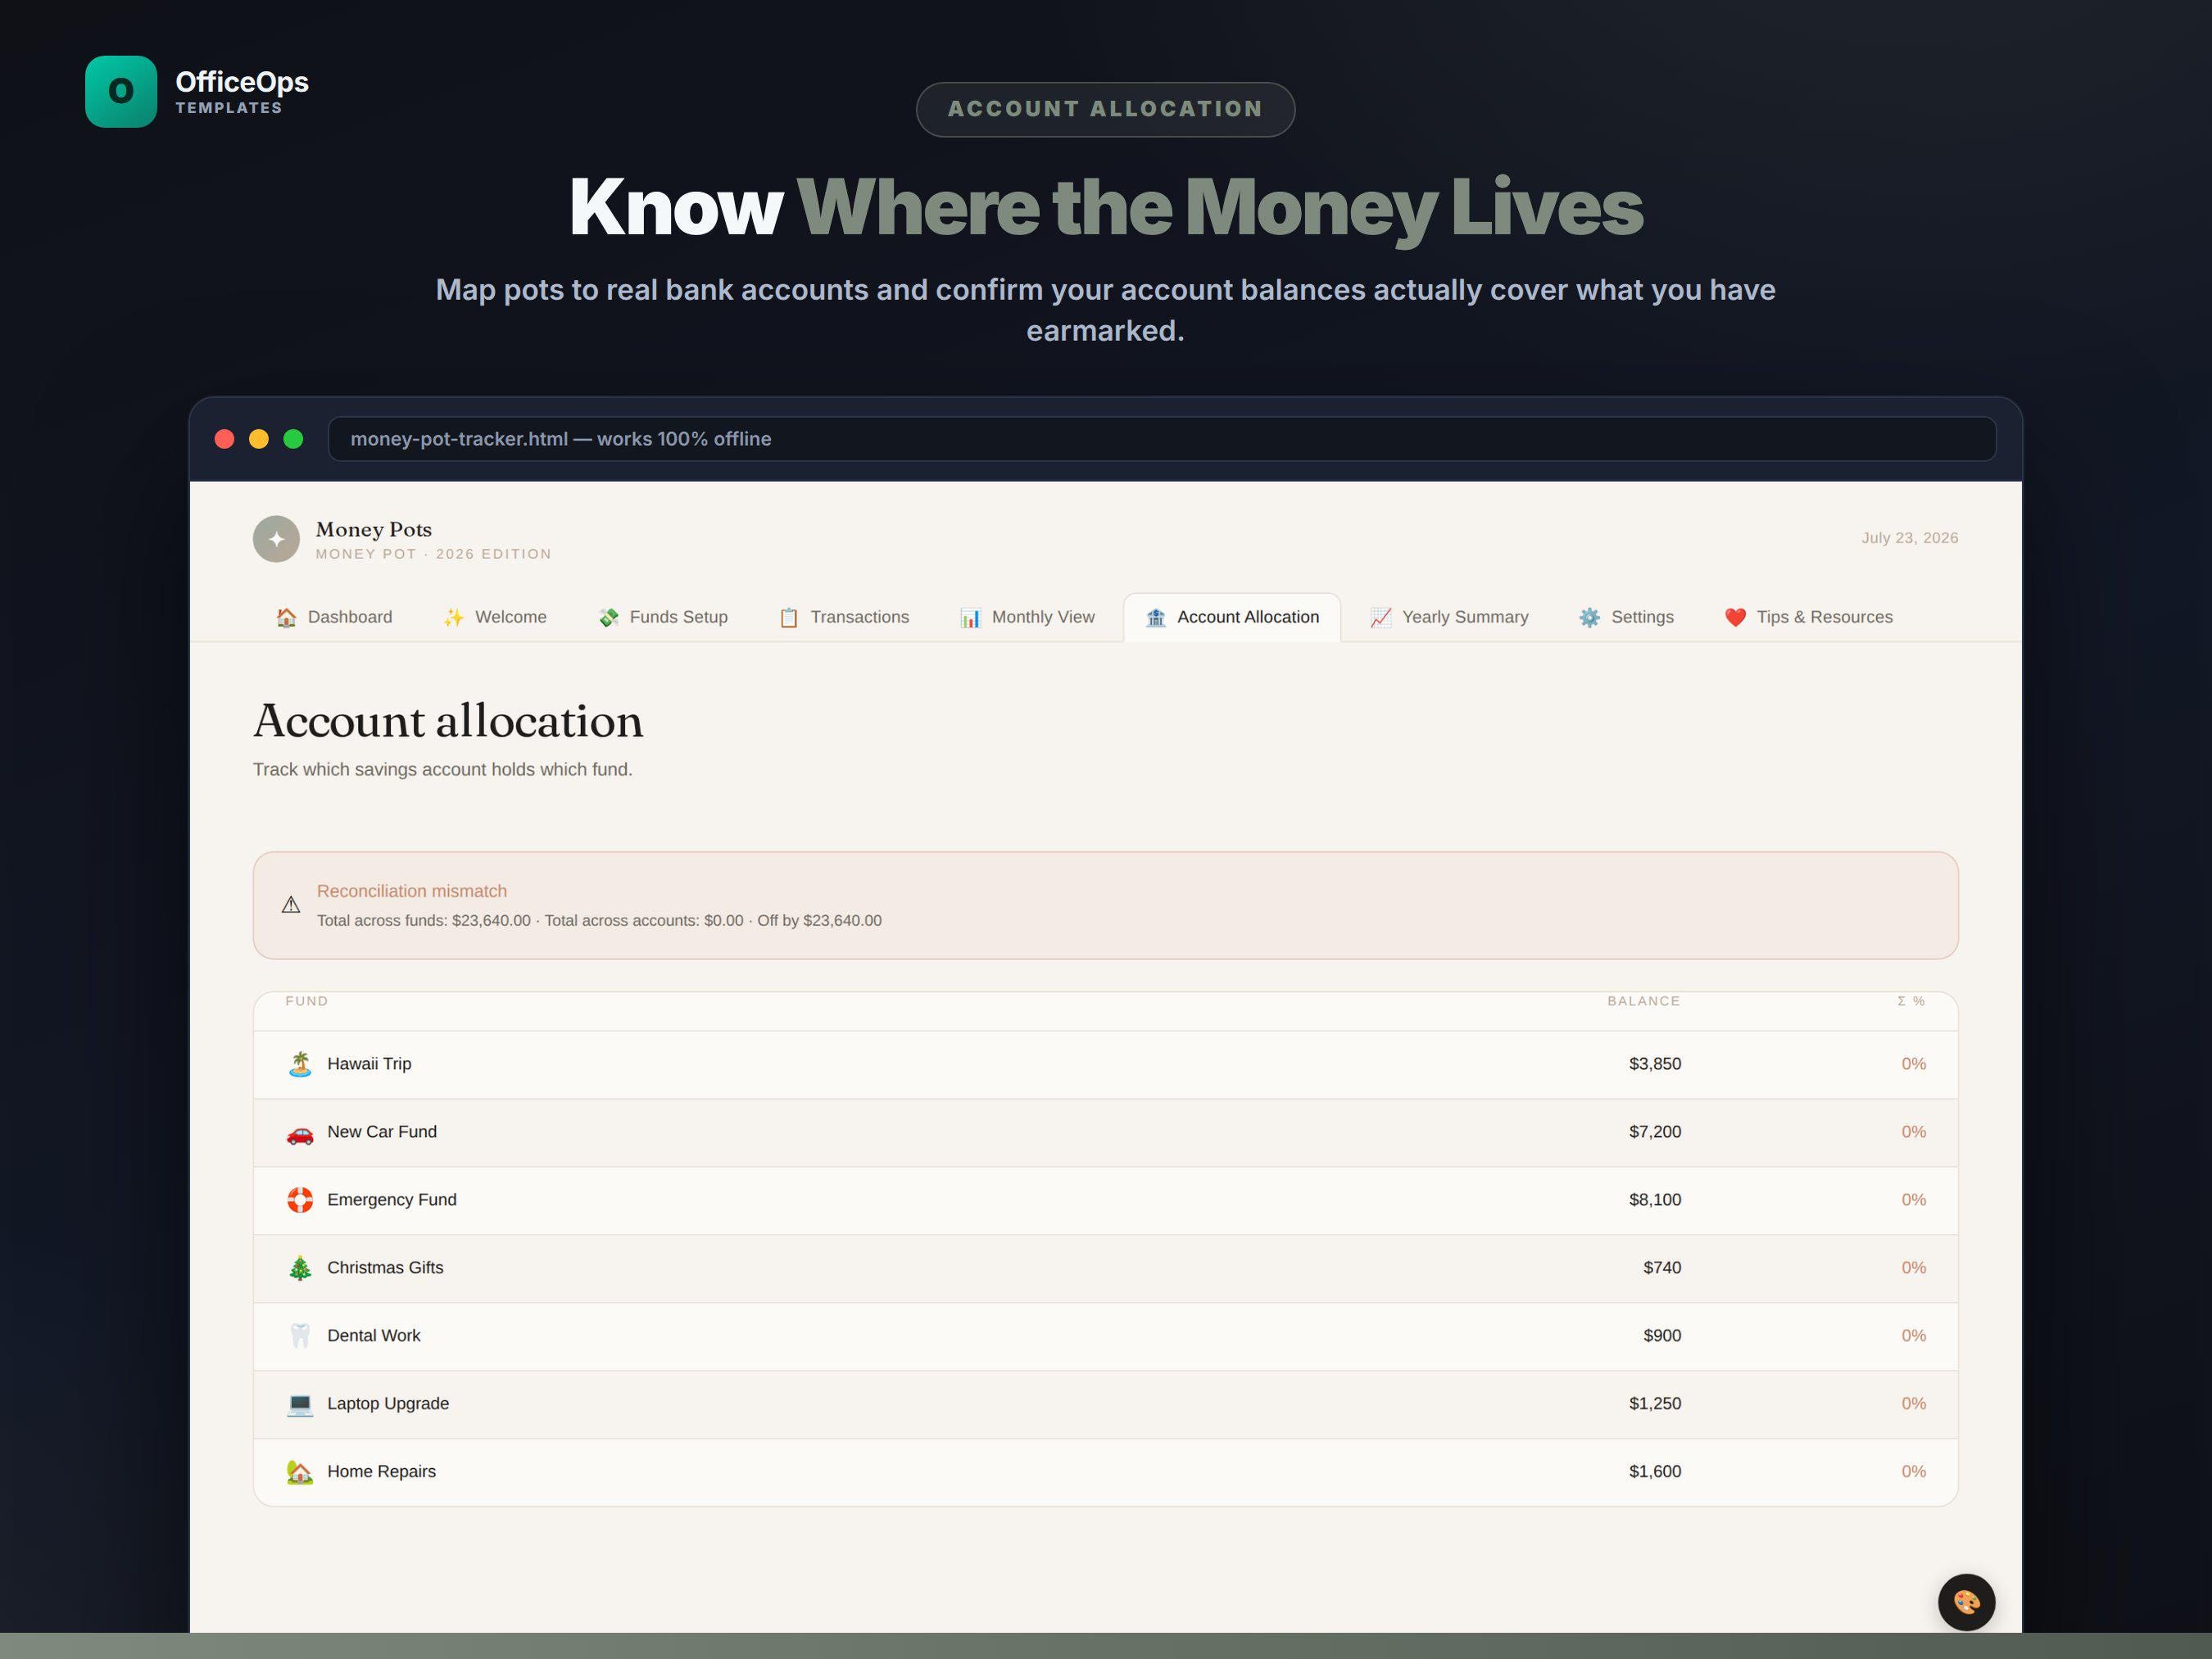Click the ACCOUNT ALLOCATION pill badge
Screen dimensions: 2212x1659
(1105, 109)
